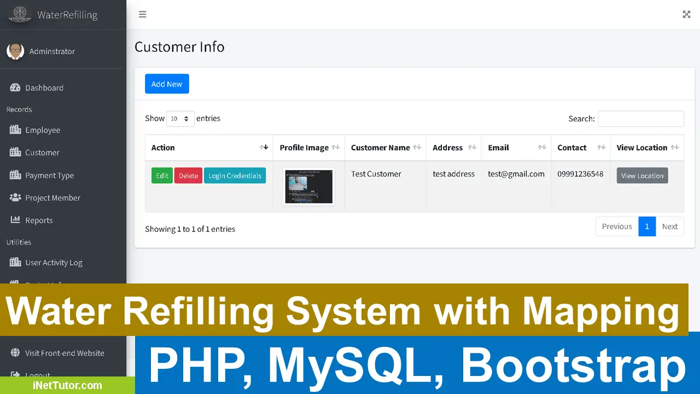
Task: Click the Visit Front-end Website globe icon
Action: [15, 353]
